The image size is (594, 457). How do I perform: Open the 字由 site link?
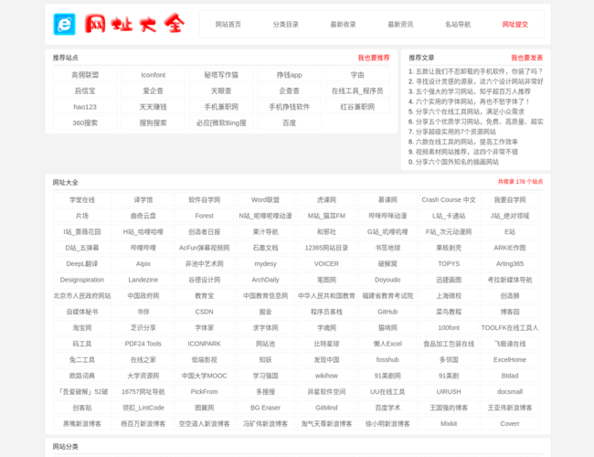point(357,75)
